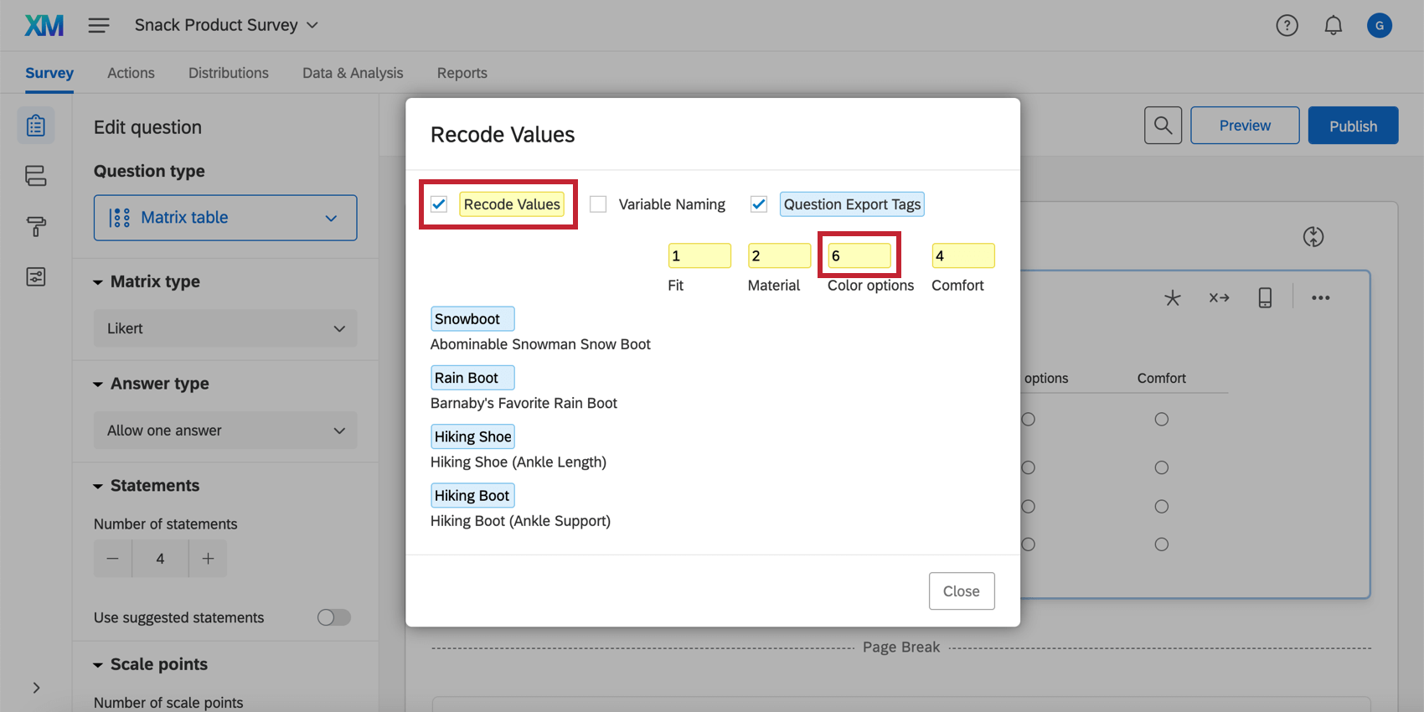Turn on Use suggested statements toggle
1424x712 pixels.
(x=333, y=617)
